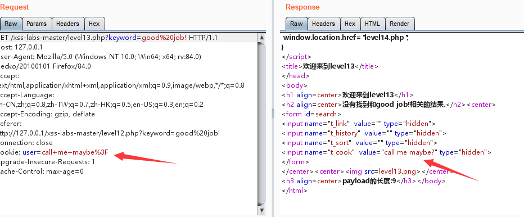This screenshot has height=217, width=524.
Task: Open the Response HTML tab
Action: coord(372,24)
